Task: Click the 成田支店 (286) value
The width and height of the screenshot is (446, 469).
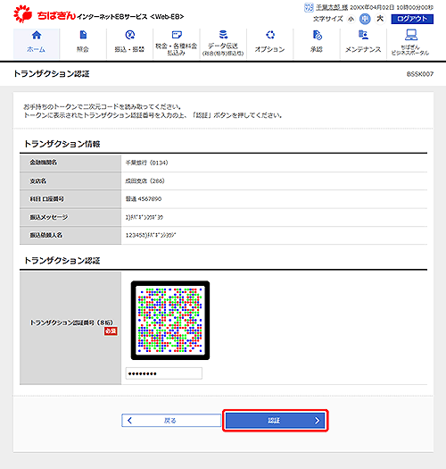Action: click(x=145, y=181)
